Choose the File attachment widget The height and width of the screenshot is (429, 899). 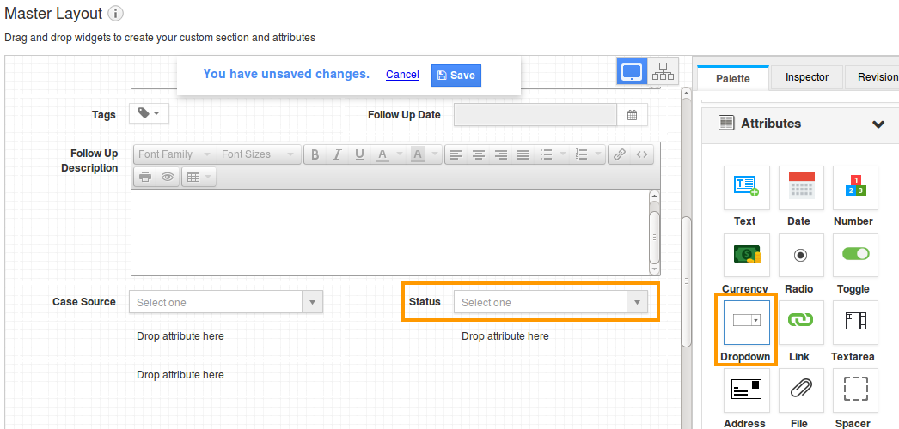[801, 390]
